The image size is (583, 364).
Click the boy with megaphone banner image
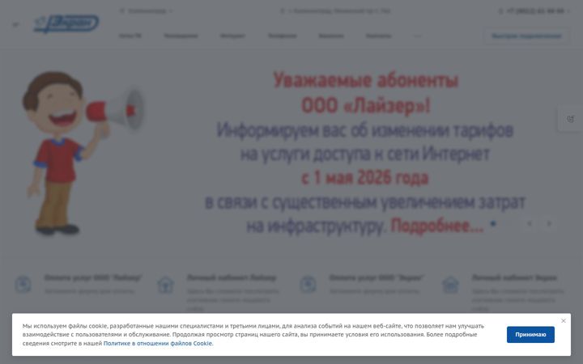pyautogui.click(x=83, y=153)
